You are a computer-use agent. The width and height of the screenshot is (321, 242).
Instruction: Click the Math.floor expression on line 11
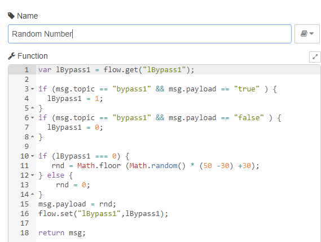(99, 166)
